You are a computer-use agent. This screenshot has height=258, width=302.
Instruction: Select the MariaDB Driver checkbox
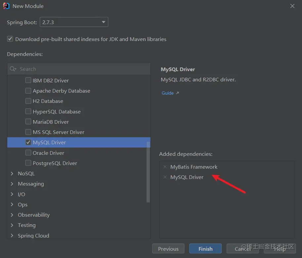coord(28,122)
